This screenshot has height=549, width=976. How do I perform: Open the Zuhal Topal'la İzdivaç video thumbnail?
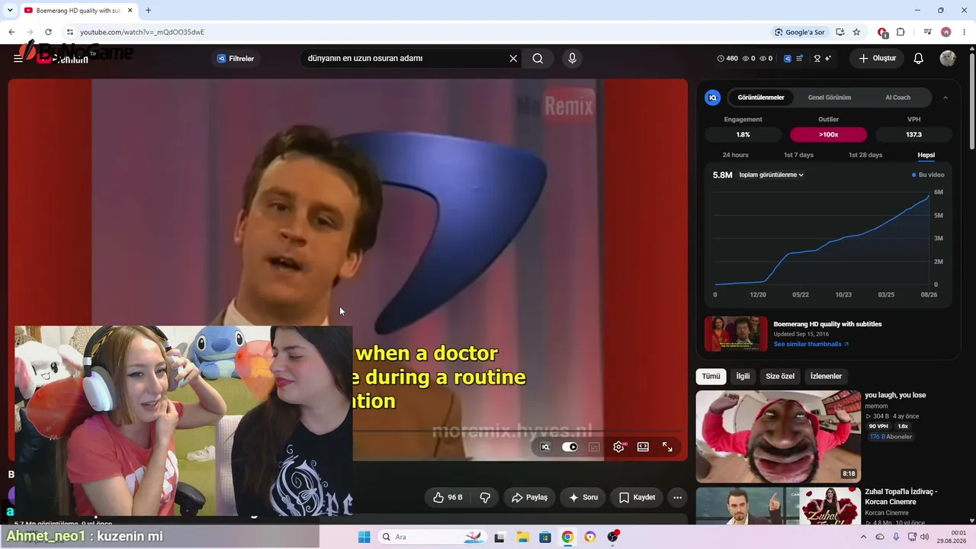(779, 506)
